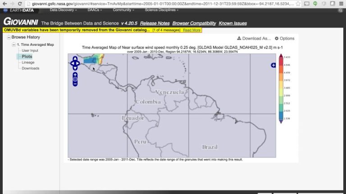The height and width of the screenshot is (194, 346).
Task: Click the Browse History label
Action: coord(26,37)
